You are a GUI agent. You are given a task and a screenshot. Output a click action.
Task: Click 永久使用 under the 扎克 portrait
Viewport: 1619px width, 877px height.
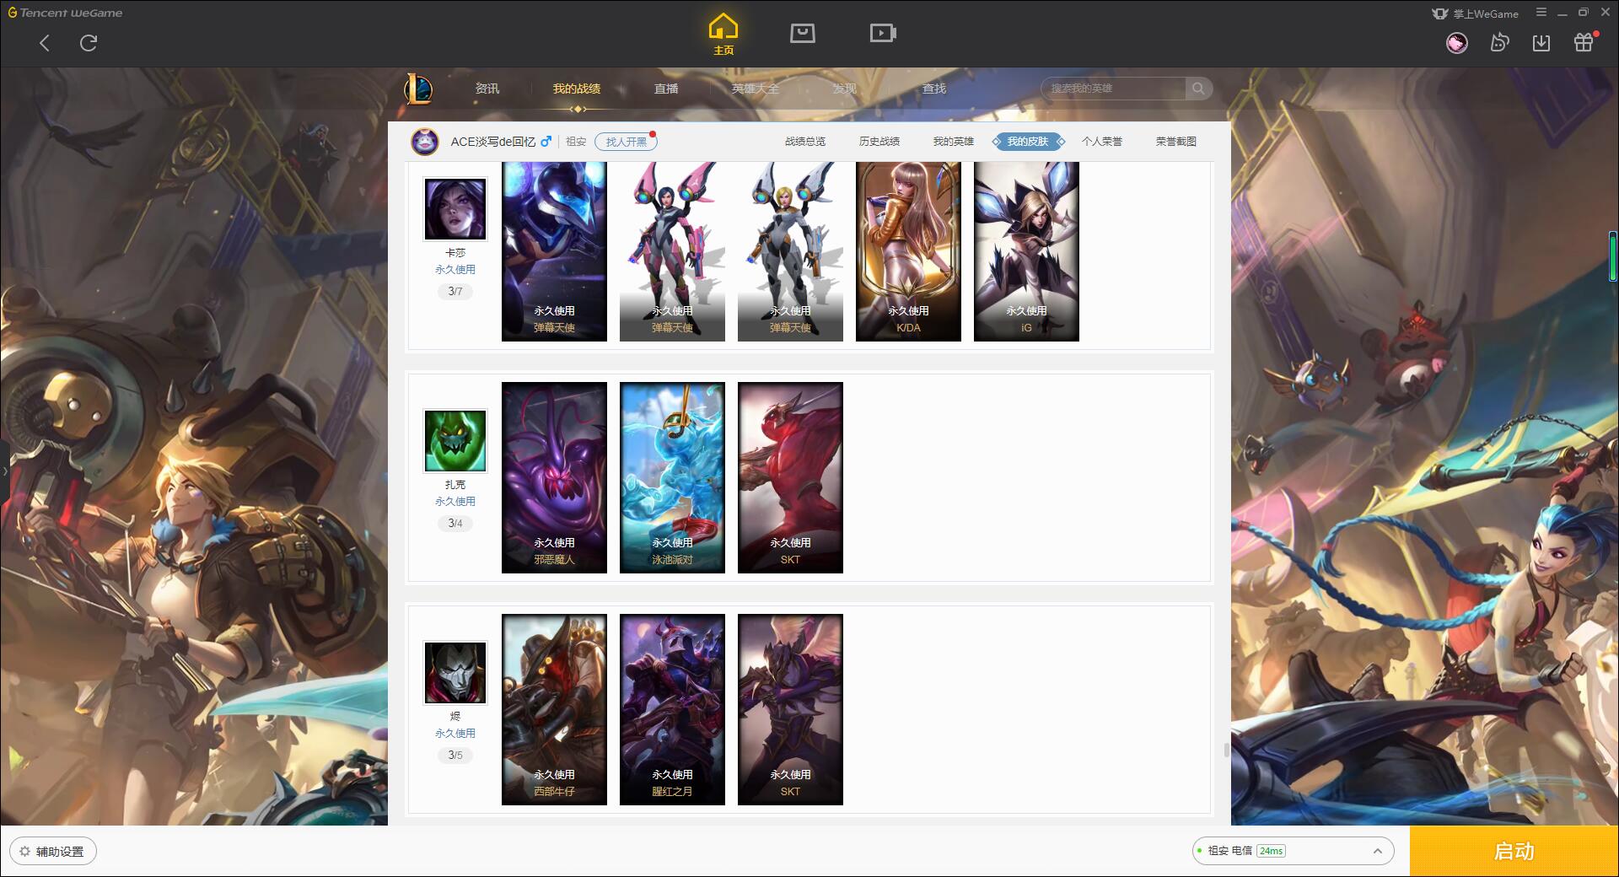coord(455,502)
